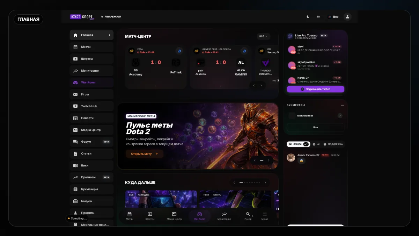Open Мобильные прил... item in sidebar
This screenshot has width=419, height=236.
pos(91,224)
